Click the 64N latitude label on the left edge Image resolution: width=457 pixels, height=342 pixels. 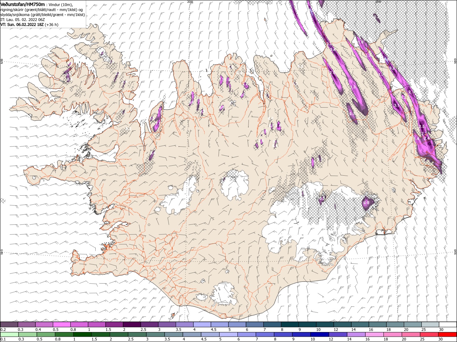tap(2, 252)
